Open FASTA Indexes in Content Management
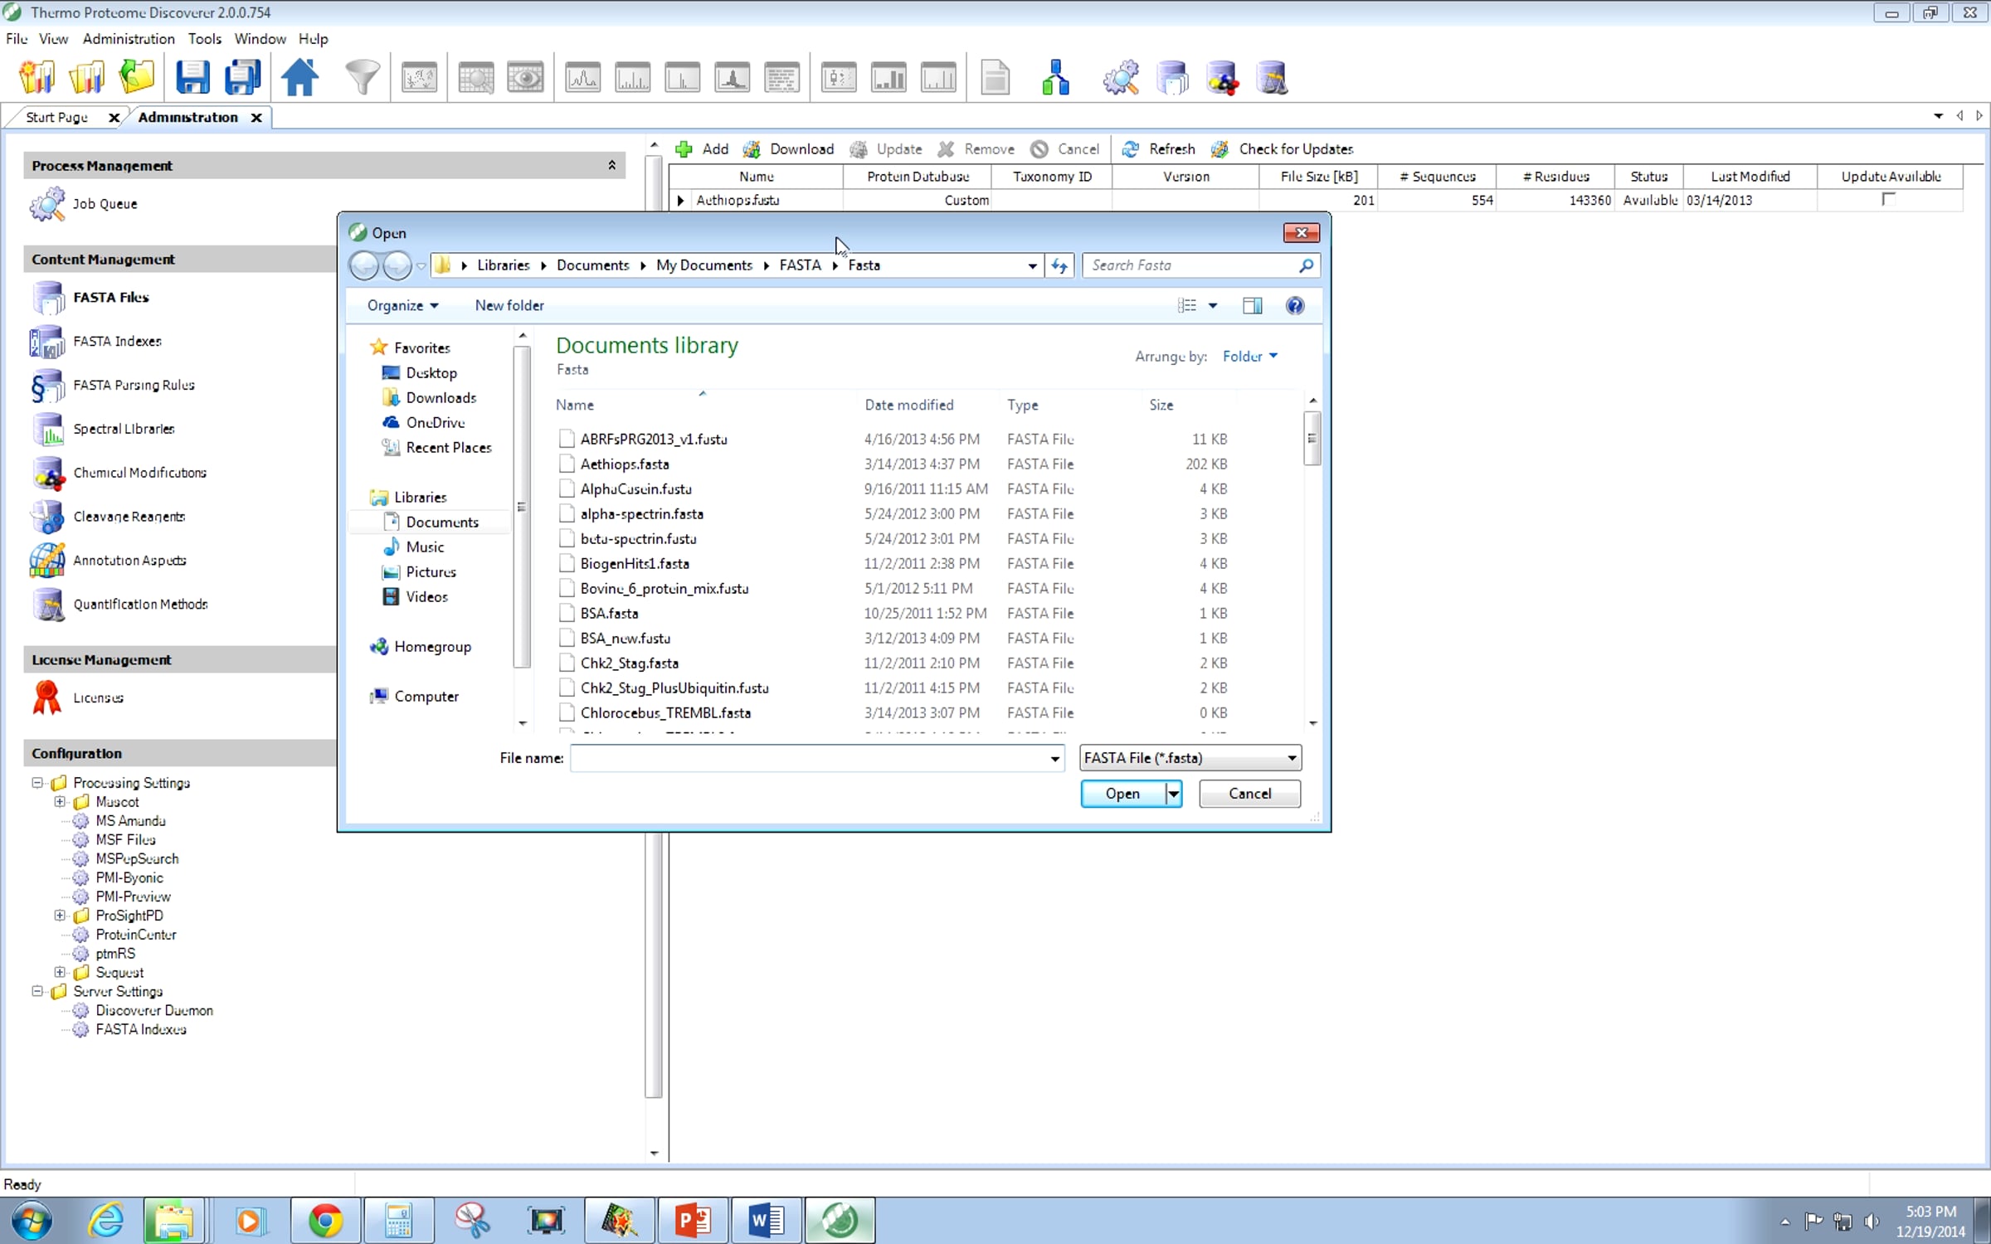Image resolution: width=1991 pixels, height=1244 pixels. click(117, 342)
